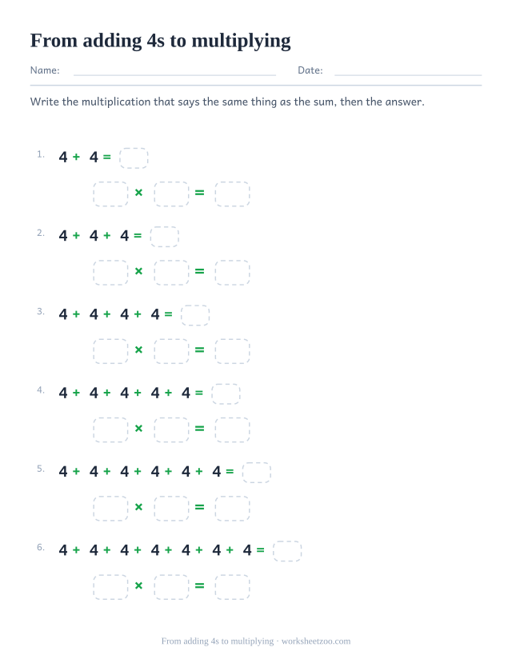Select answer box after 4 + 4 + 4 =
Image resolution: width=512 pixels, height=663 pixels.
[x=165, y=237]
